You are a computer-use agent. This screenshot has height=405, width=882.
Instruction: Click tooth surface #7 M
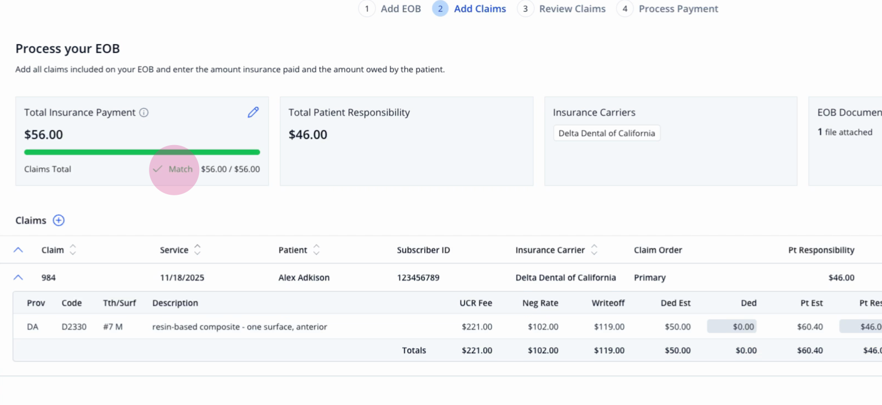pos(113,327)
